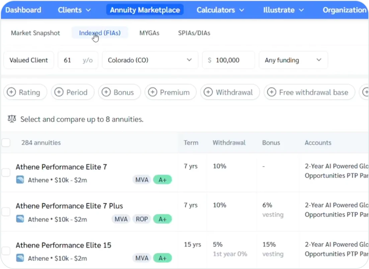Add the Premium filter chip
The image size is (369, 269).
(x=153, y=92)
